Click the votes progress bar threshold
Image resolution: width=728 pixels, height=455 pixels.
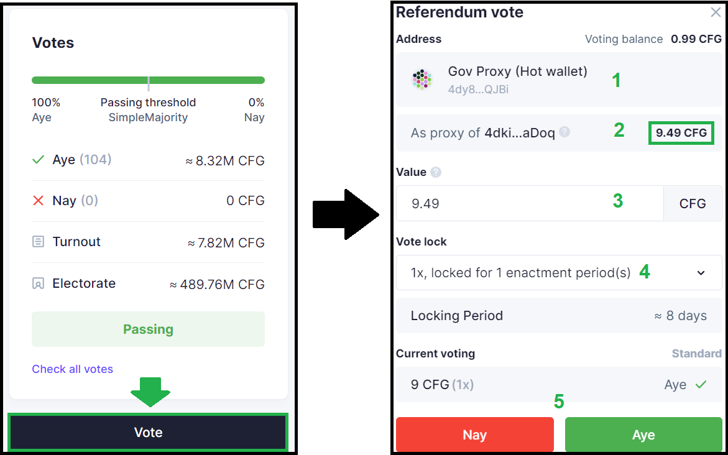[148, 81]
